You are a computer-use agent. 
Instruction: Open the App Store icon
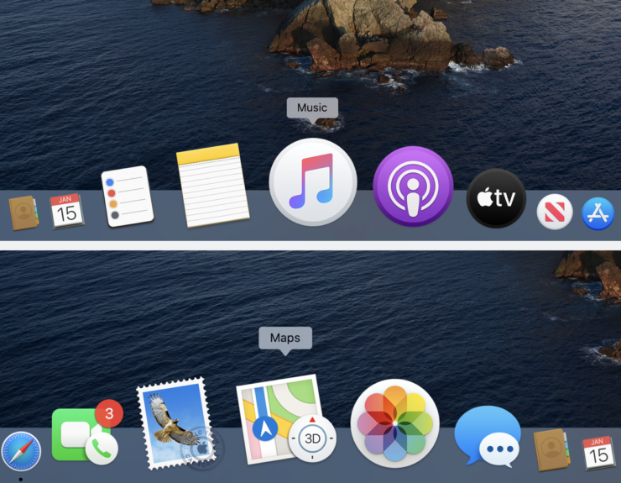pyautogui.click(x=598, y=213)
